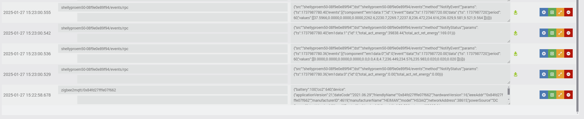Click orange expand icon on the 15:23:00.536 row
The height and width of the screenshot is (119, 584).
click(x=560, y=53)
